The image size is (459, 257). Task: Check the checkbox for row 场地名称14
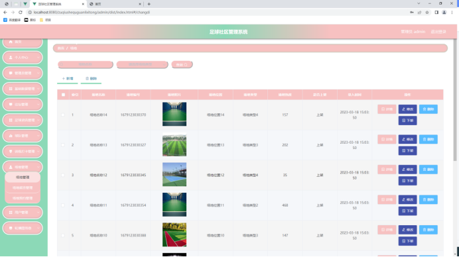tap(63, 115)
